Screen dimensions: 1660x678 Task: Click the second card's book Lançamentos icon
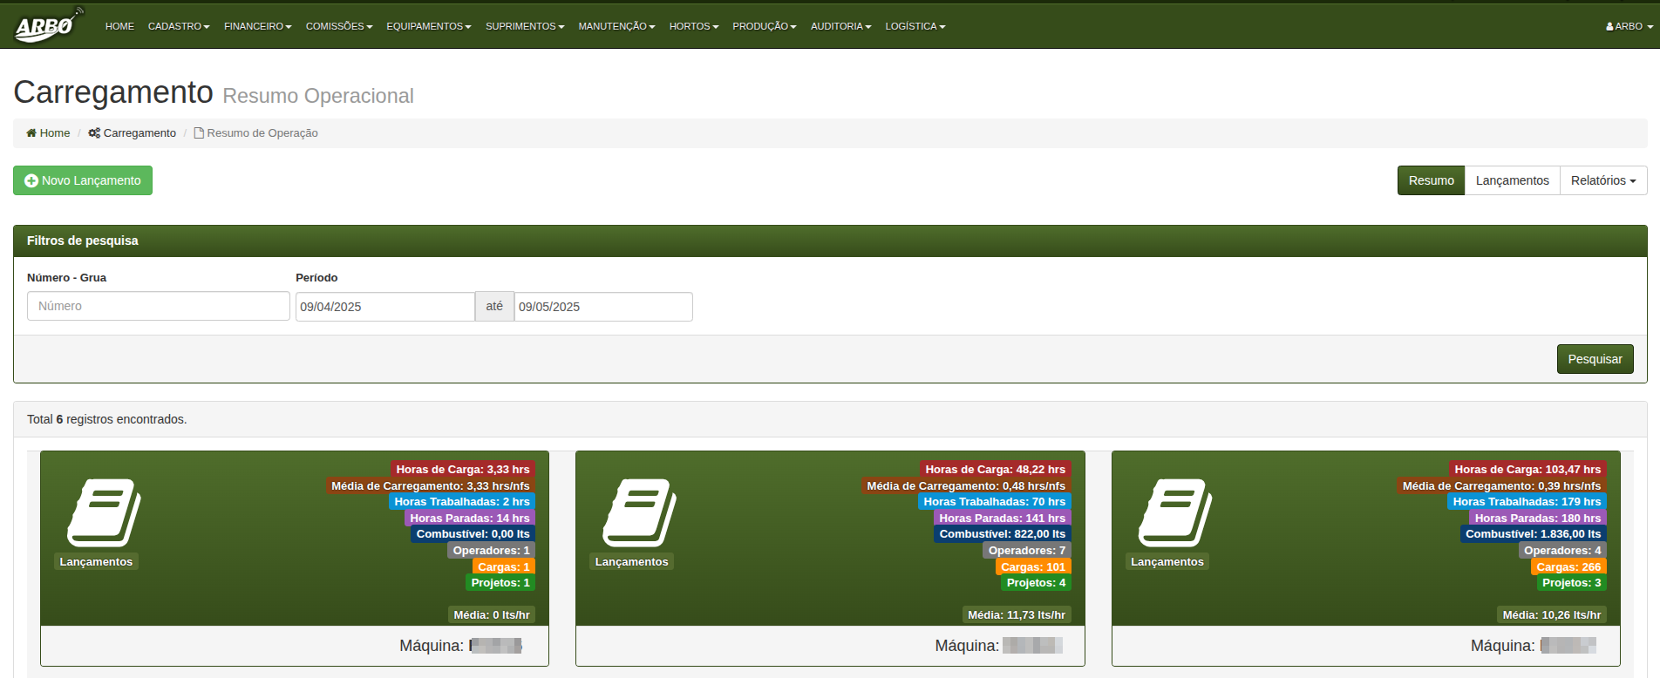pos(639,512)
